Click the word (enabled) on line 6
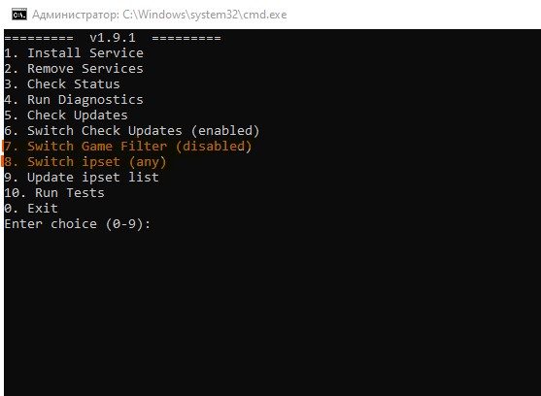 point(225,131)
